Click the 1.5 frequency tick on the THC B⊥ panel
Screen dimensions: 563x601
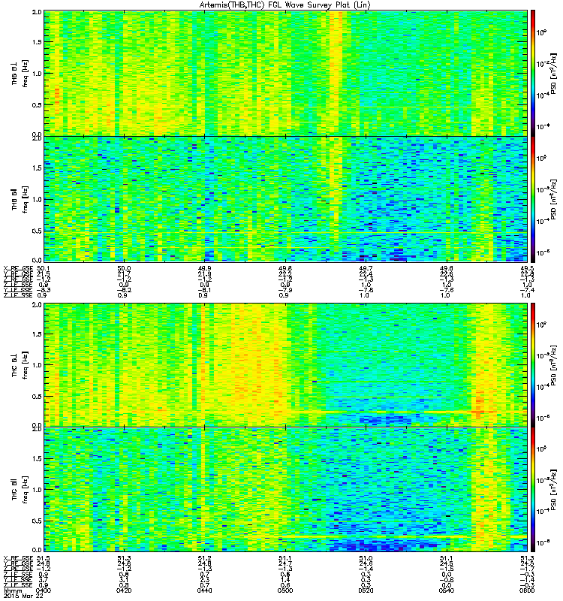pos(37,334)
